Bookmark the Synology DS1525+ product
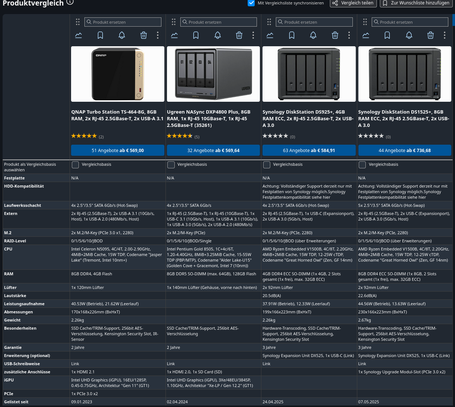Screen dimensions: 455x407 coord(387,35)
